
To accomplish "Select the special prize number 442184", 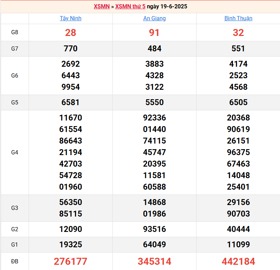I will click(238, 261).
